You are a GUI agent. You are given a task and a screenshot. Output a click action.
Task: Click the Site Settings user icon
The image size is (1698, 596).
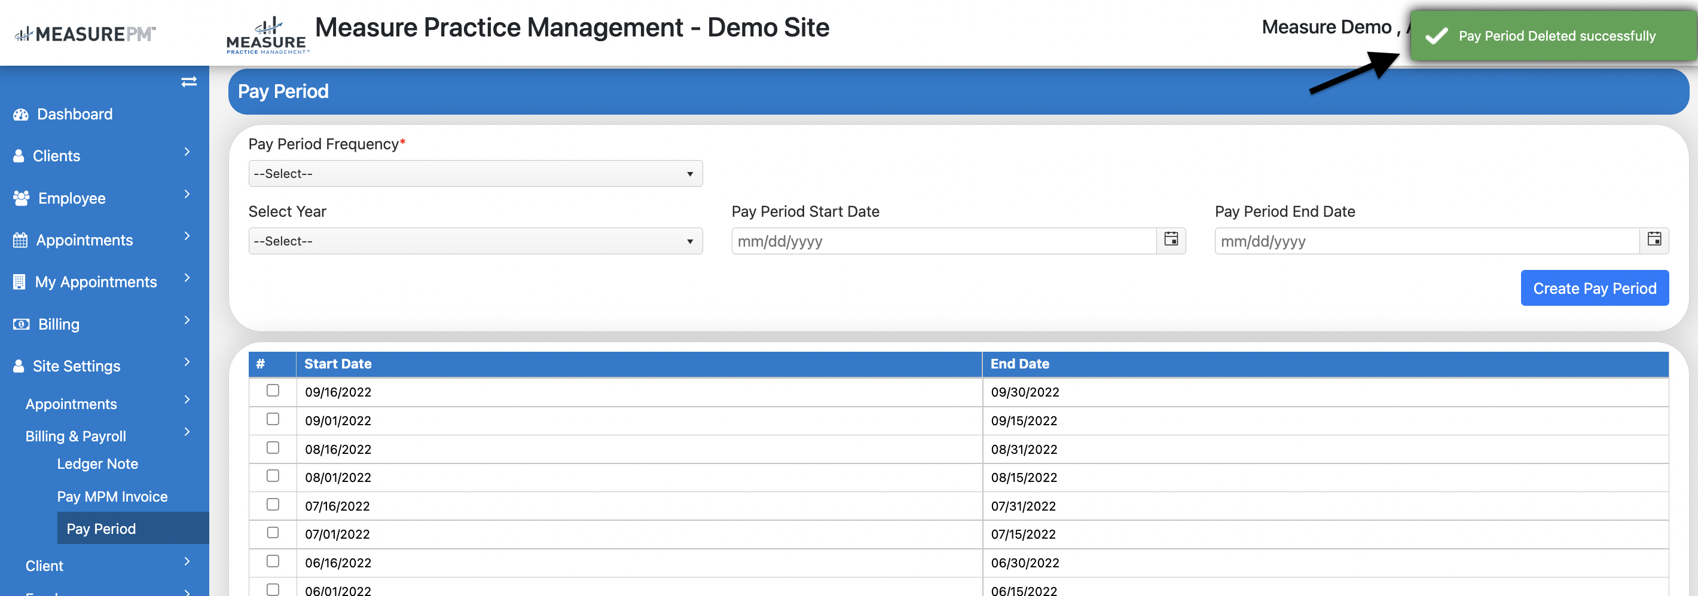pos(19,366)
